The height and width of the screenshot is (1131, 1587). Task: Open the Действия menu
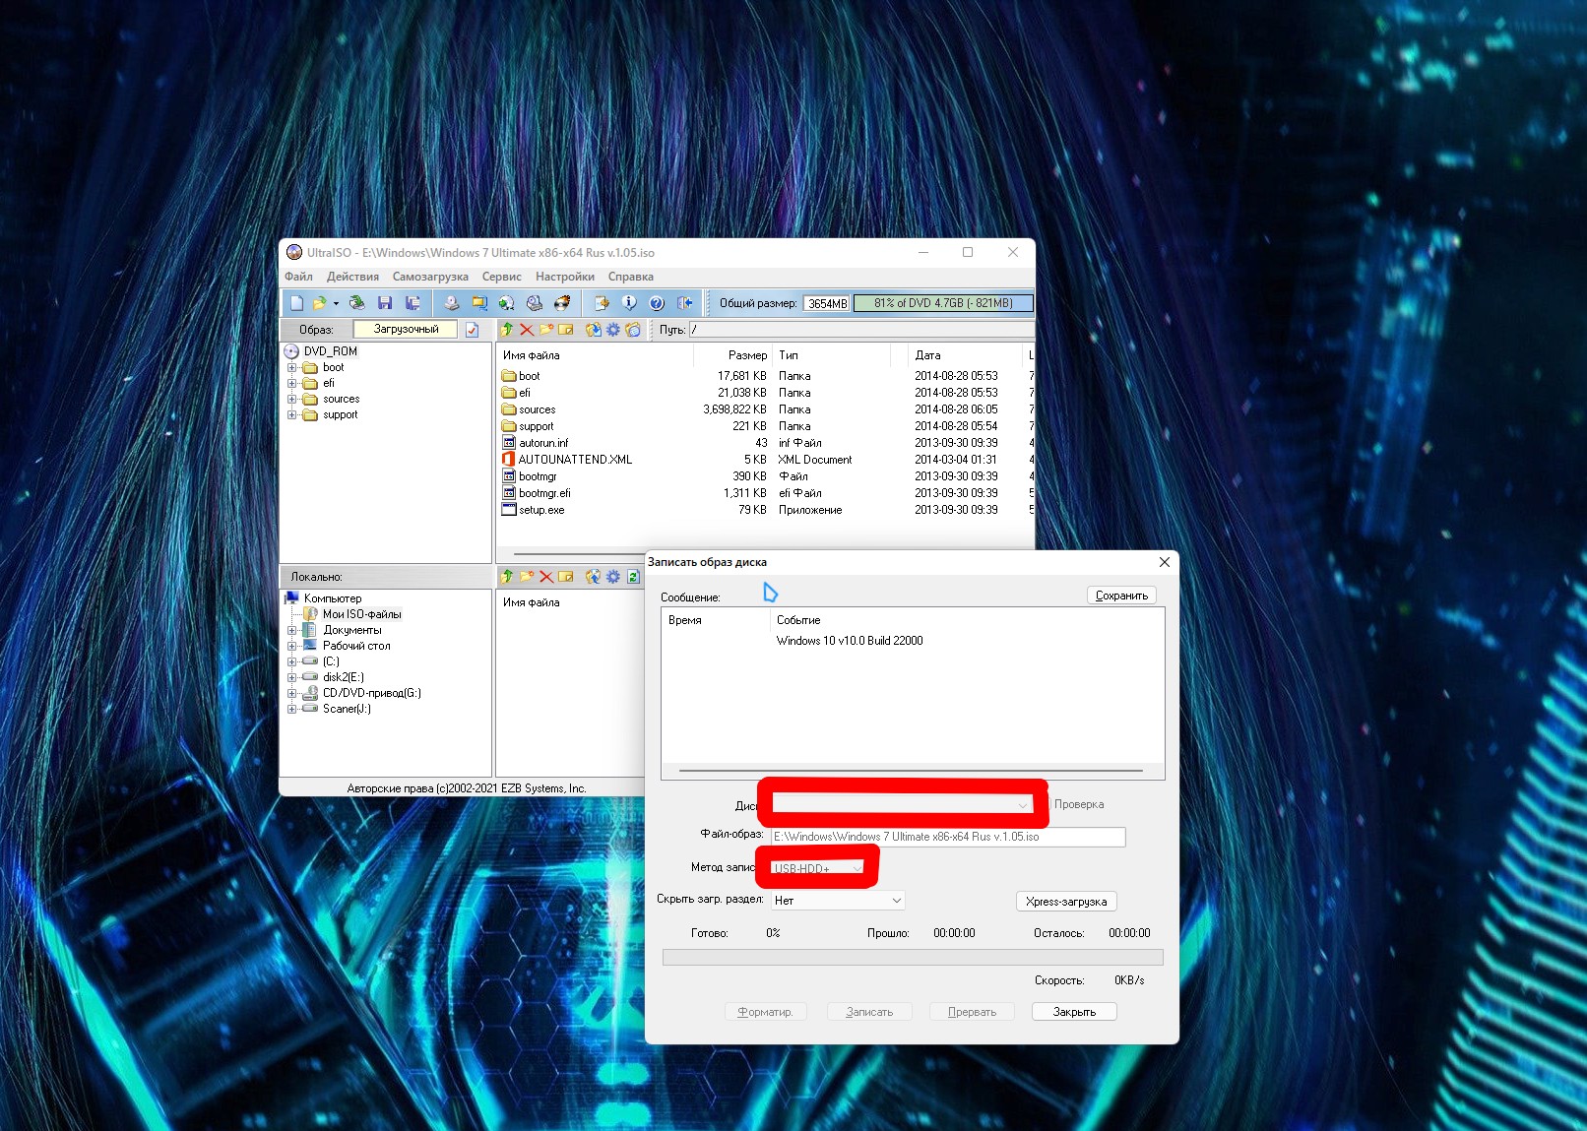pyautogui.click(x=352, y=277)
